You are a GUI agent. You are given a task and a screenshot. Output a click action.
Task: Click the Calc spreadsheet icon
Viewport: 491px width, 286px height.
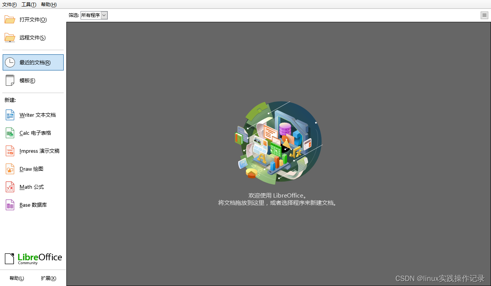click(10, 133)
